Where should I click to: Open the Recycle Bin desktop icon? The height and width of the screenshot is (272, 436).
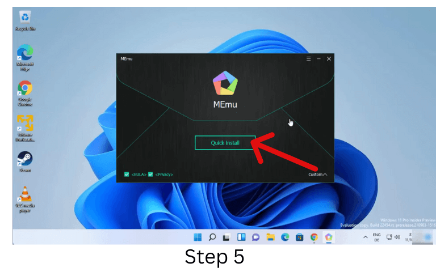point(25,21)
